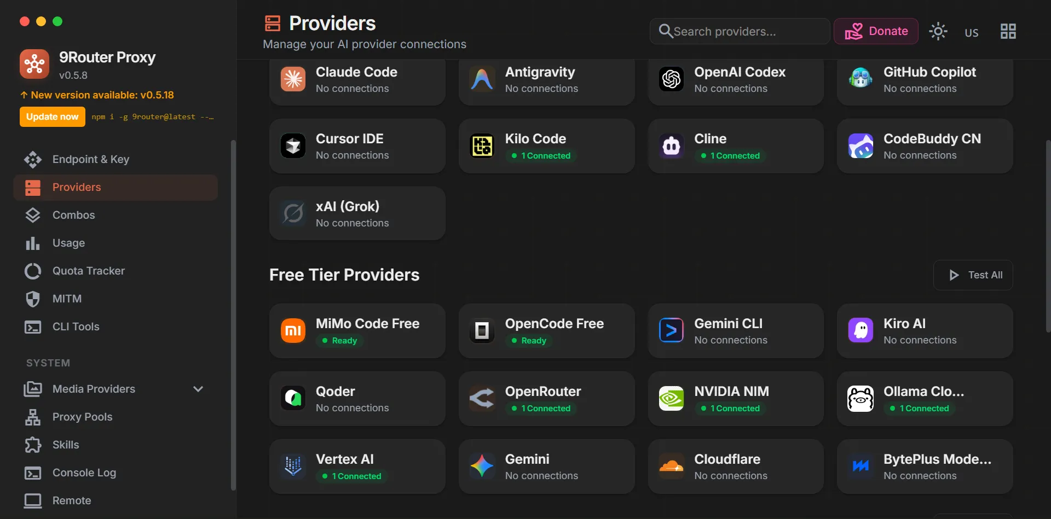The height and width of the screenshot is (519, 1051).
Task: Click the NVIDIA NIM '1 Connected' badge
Action: pyautogui.click(x=730, y=409)
